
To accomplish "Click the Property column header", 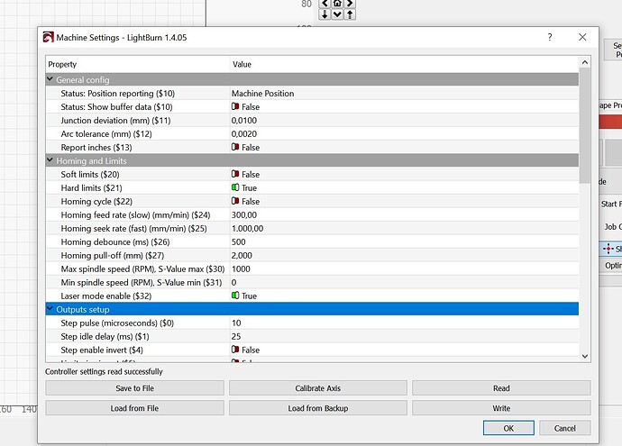I will tap(138, 64).
